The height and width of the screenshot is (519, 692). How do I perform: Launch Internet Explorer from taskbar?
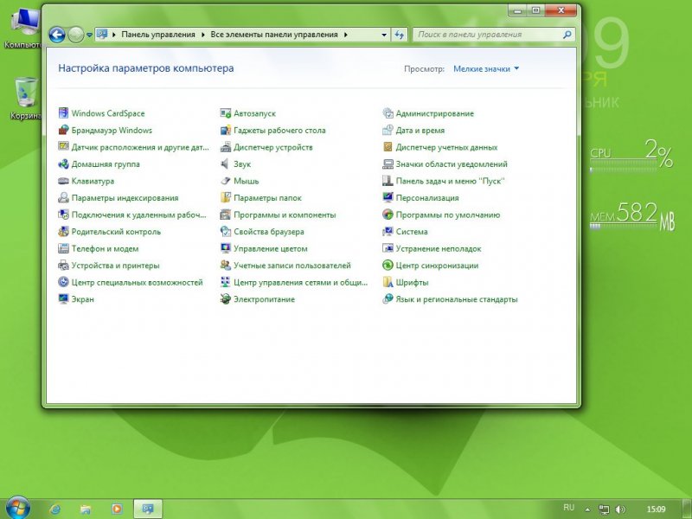pyautogui.click(x=55, y=509)
